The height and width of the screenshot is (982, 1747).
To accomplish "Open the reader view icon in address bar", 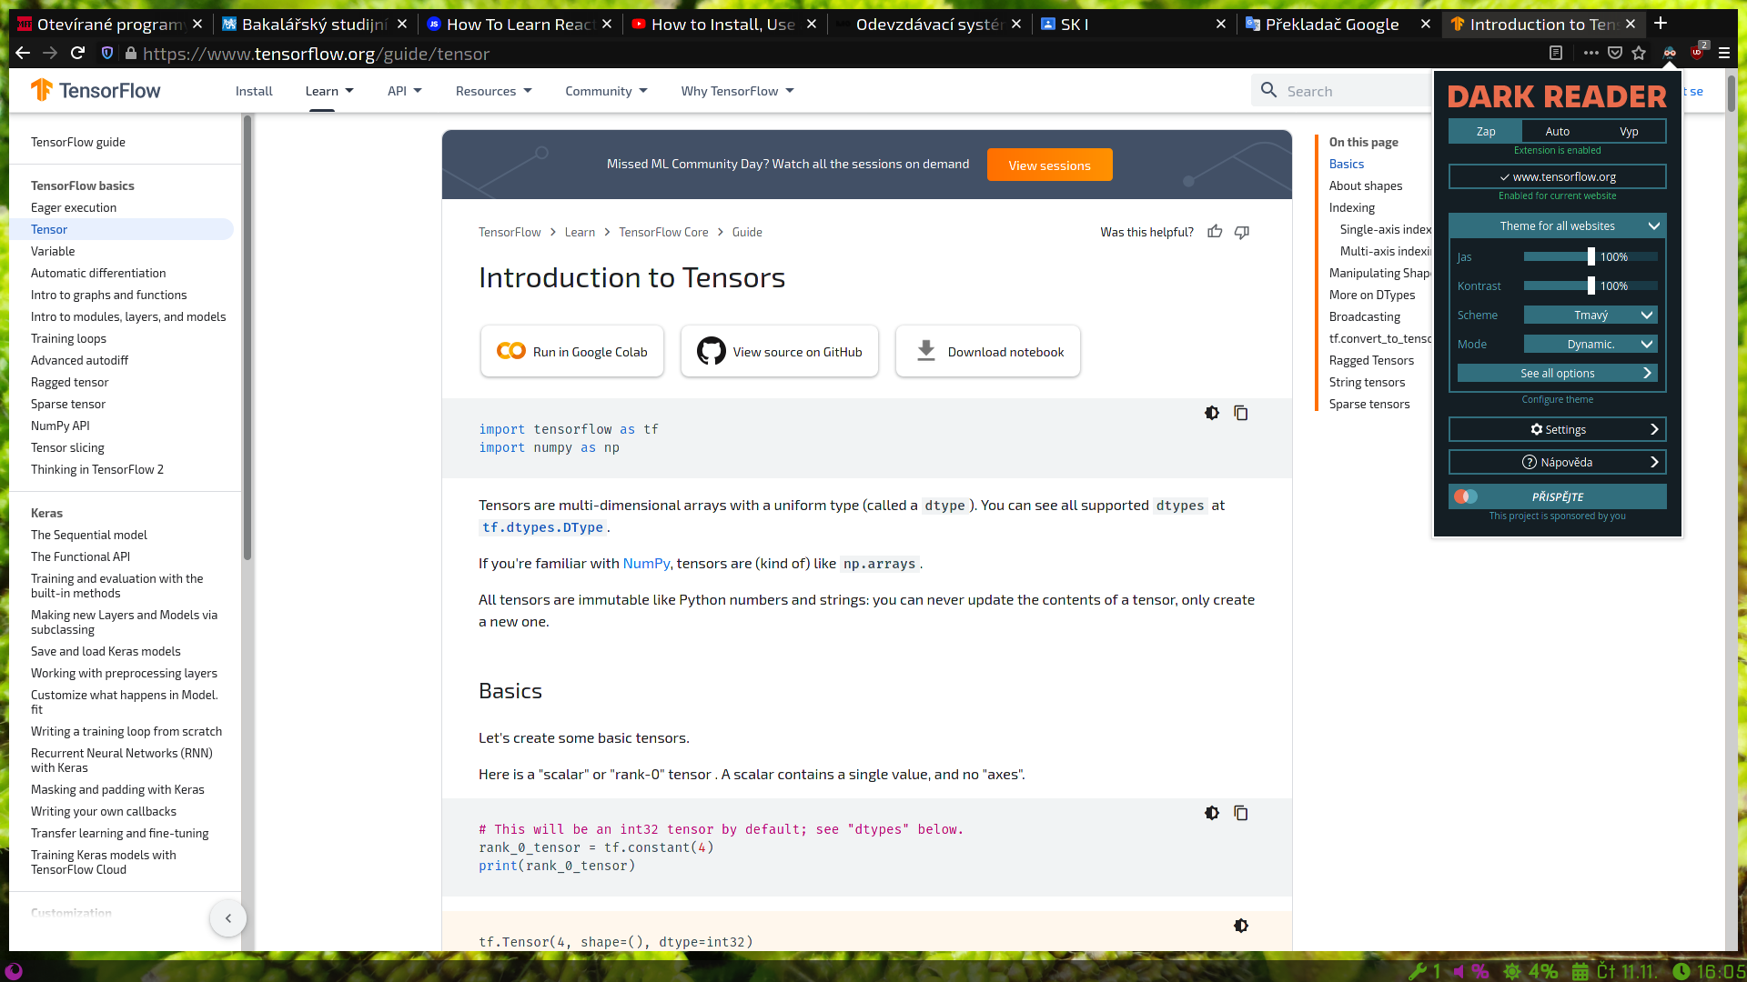I will point(1555,54).
